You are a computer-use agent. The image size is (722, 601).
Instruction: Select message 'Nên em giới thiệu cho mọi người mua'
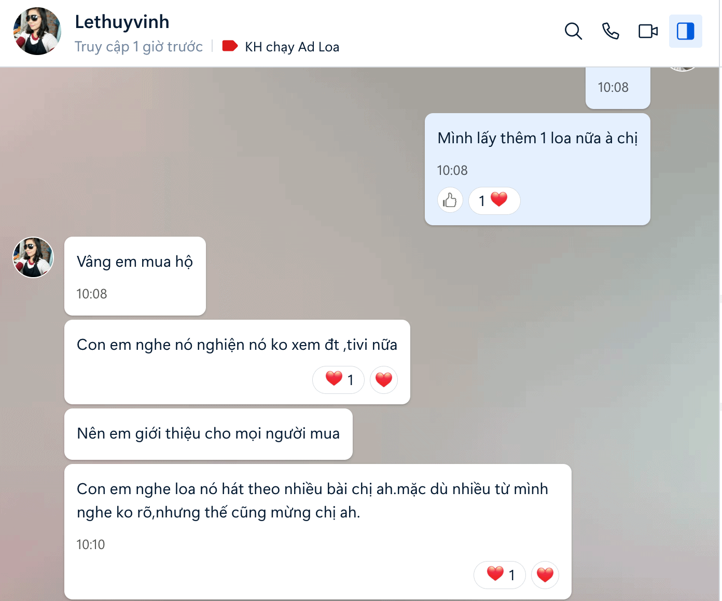click(209, 434)
